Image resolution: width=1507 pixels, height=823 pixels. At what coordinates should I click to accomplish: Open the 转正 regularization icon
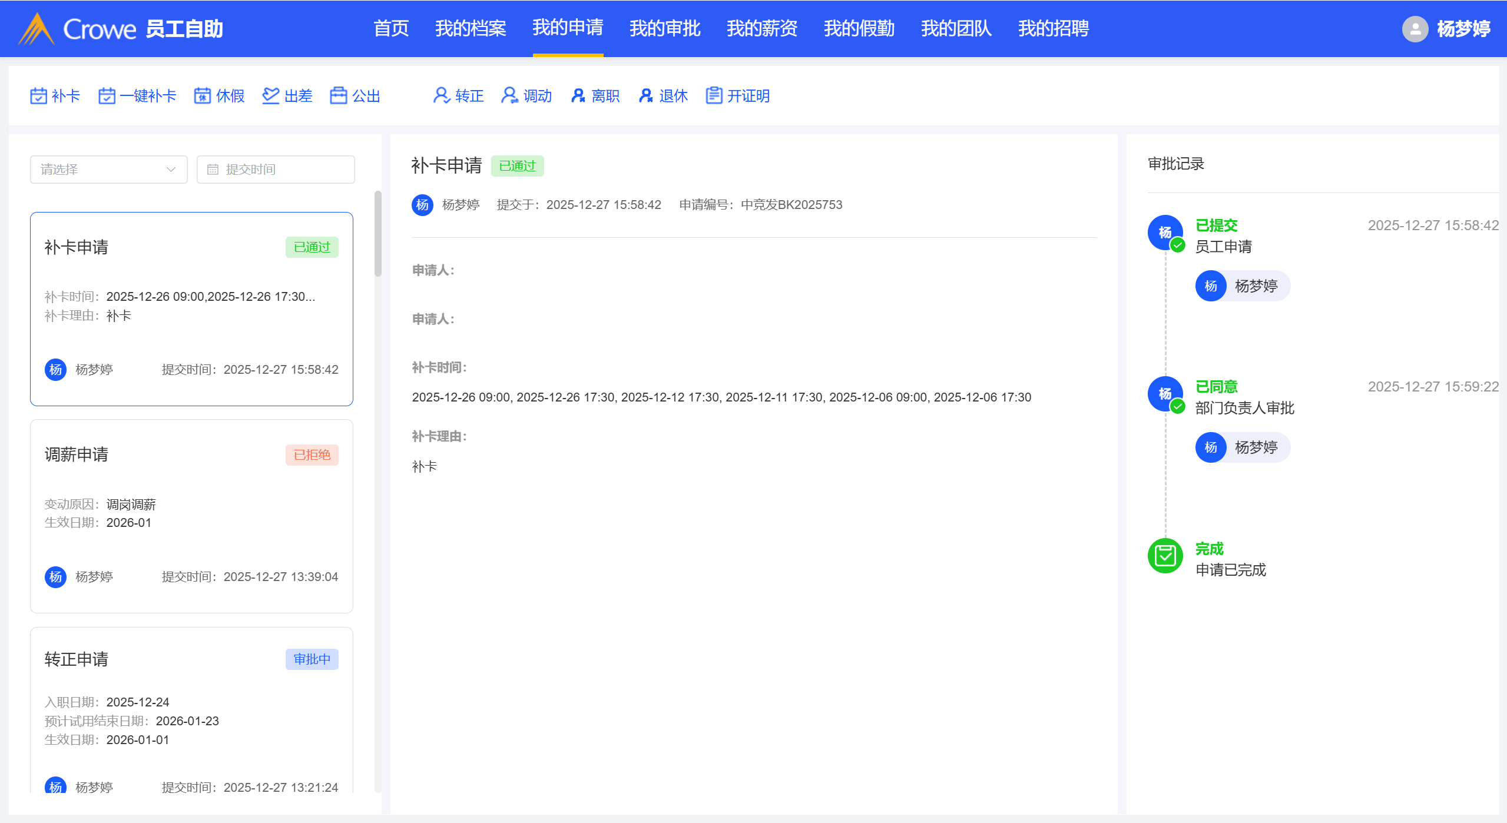[x=442, y=96]
